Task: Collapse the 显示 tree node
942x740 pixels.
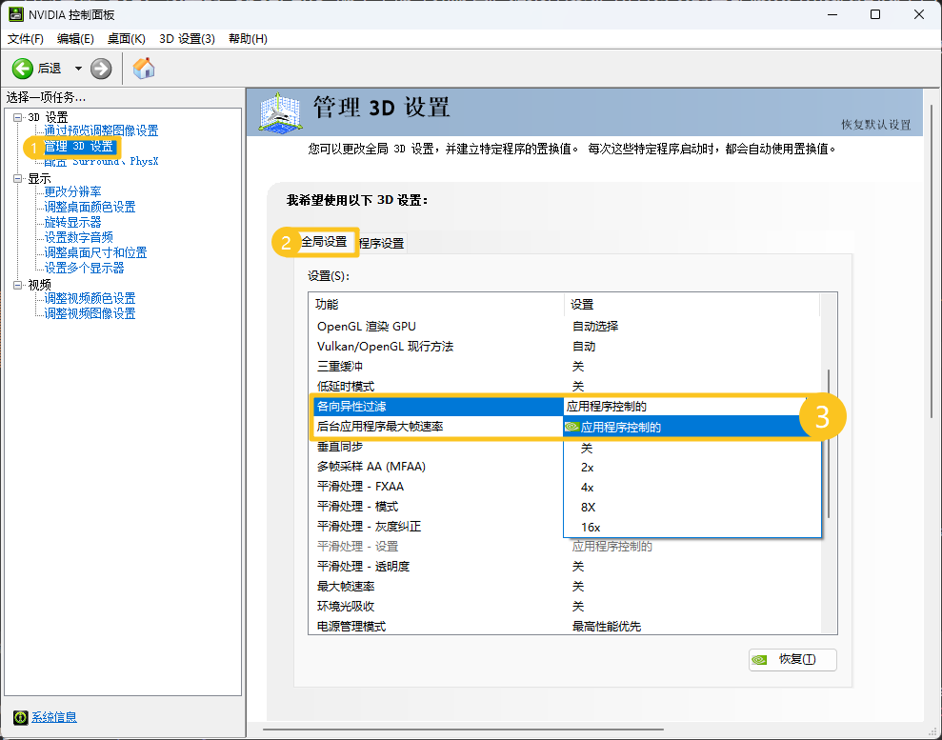Action: [x=18, y=178]
